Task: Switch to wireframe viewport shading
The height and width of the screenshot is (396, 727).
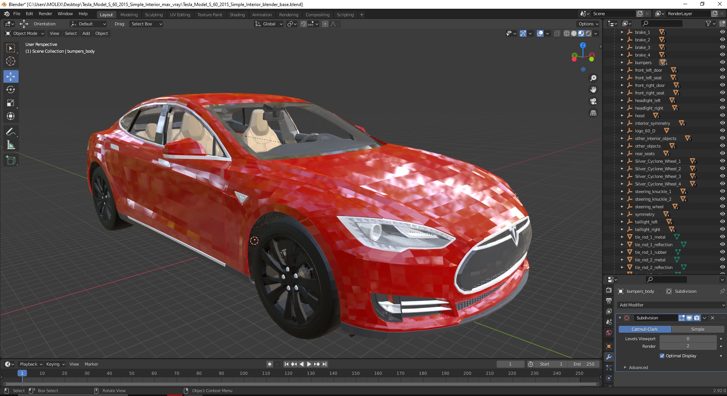Action: coord(567,33)
